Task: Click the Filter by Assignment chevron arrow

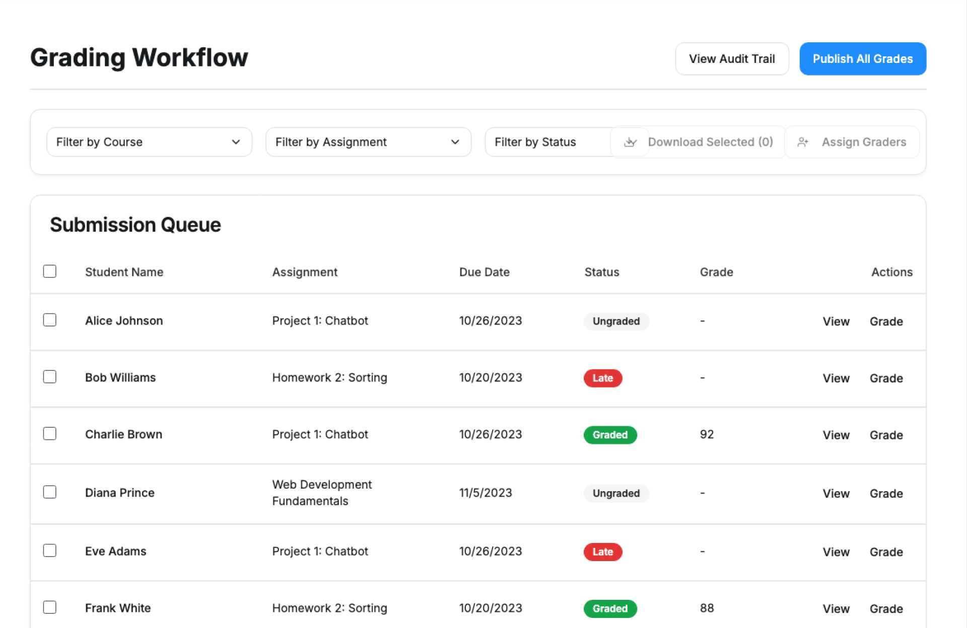Action: point(455,142)
